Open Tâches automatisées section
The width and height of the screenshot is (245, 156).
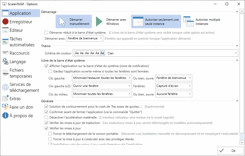(21, 42)
